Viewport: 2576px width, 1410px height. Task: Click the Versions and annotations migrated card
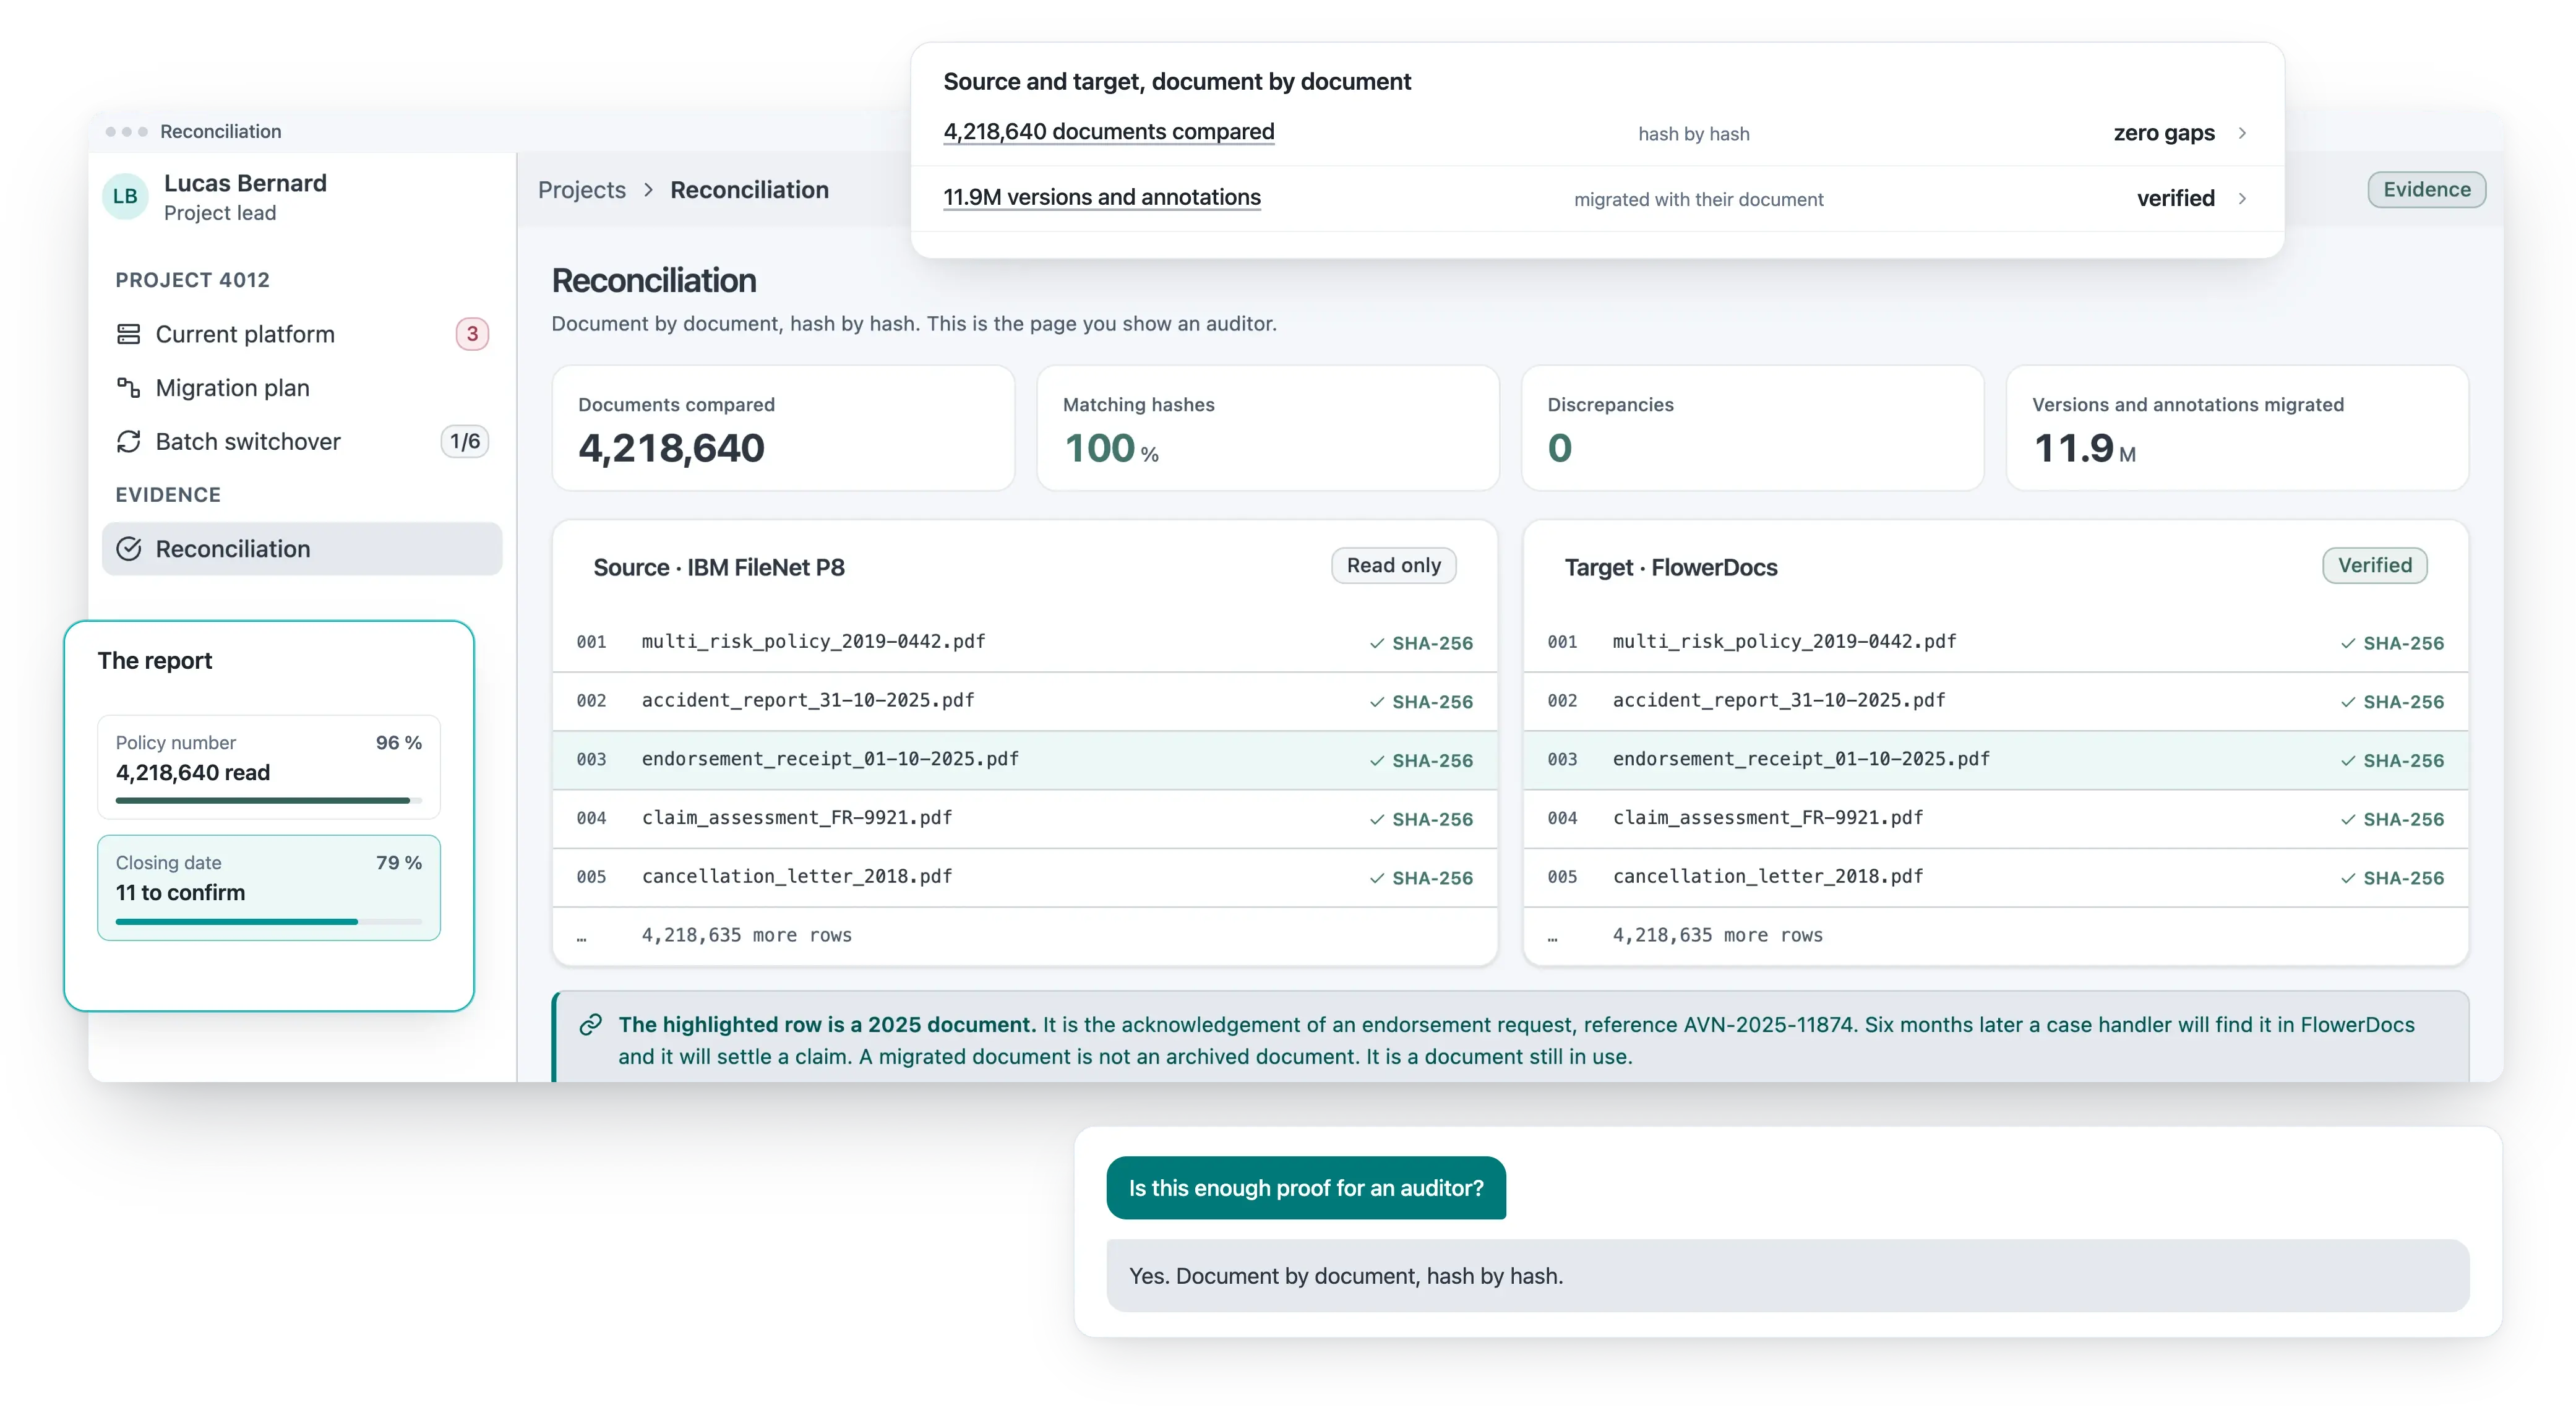point(2237,428)
